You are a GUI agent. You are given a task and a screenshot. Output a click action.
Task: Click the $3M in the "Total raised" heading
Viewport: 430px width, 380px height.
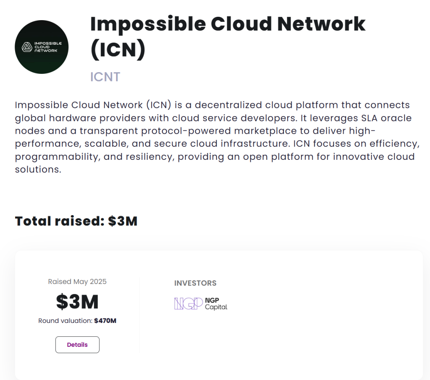pos(123,221)
